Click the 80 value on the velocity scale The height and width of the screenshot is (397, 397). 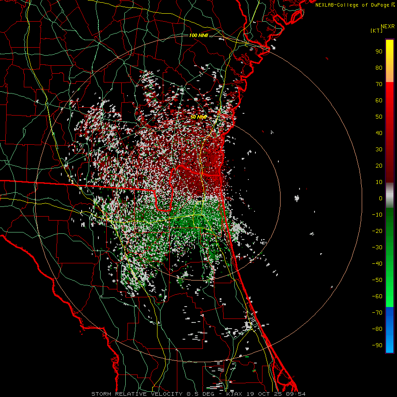[379, 68]
